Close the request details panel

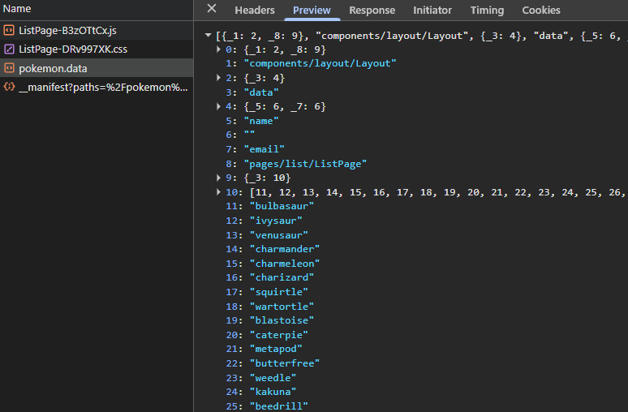211,9
